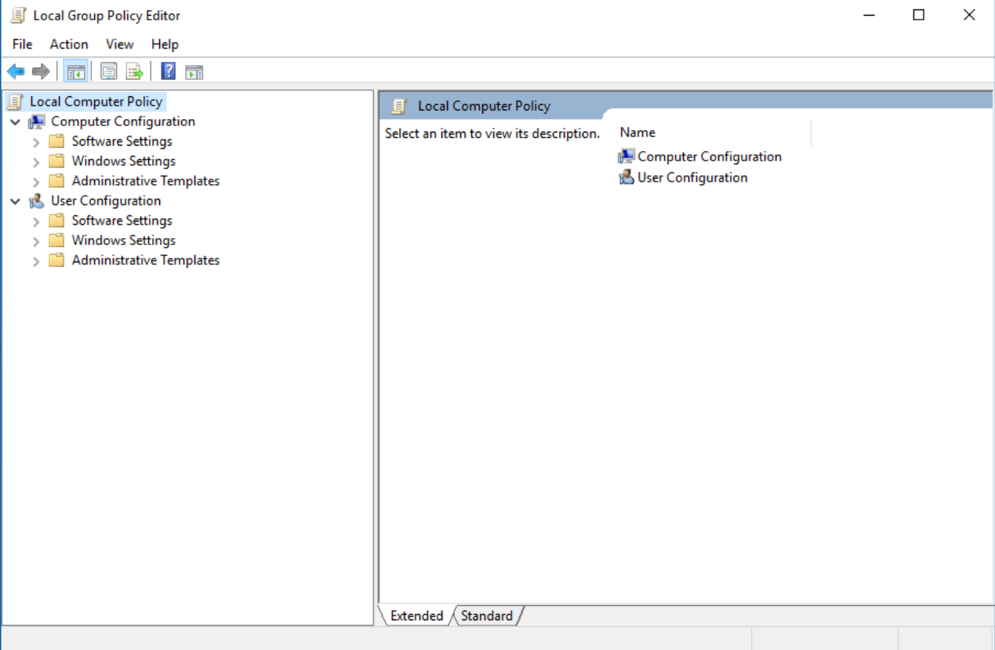Expand Windows Settings under Computer Configuration
This screenshot has height=650, width=995.
[36, 161]
